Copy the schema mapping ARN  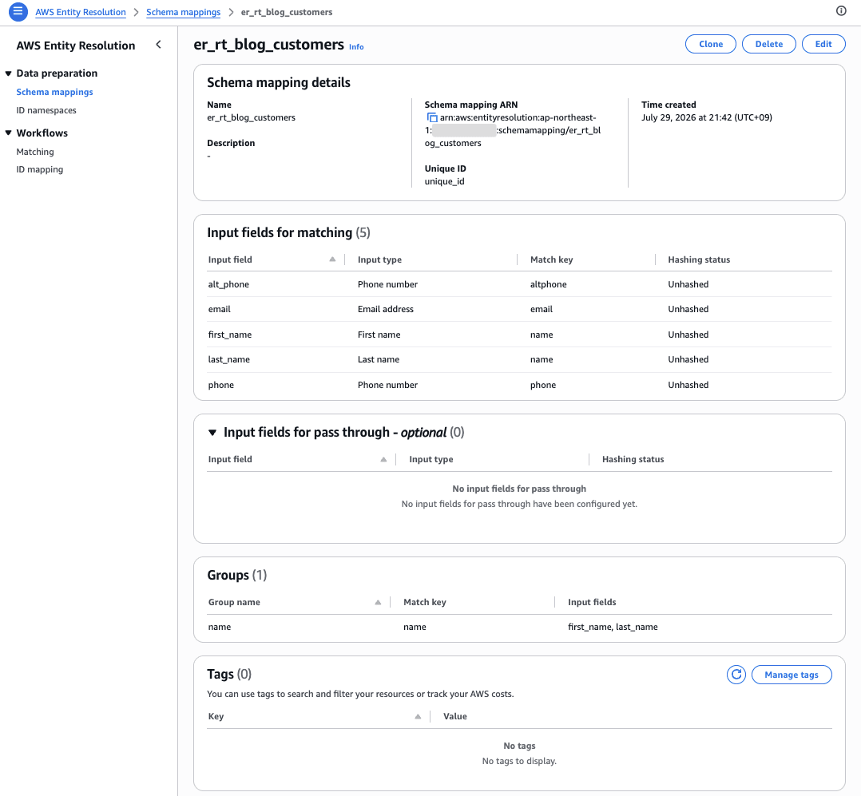tap(432, 117)
